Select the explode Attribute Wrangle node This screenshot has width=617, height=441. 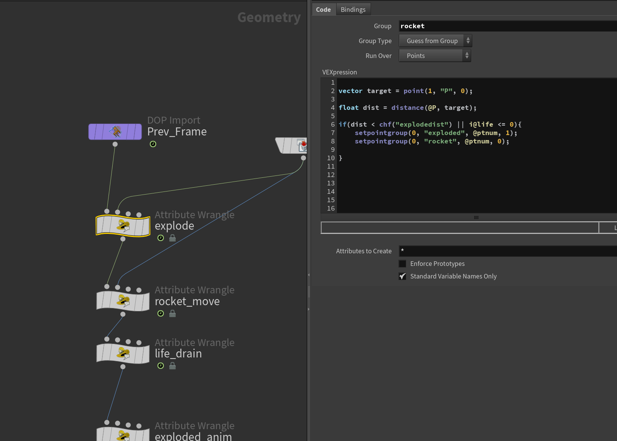(123, 225)
